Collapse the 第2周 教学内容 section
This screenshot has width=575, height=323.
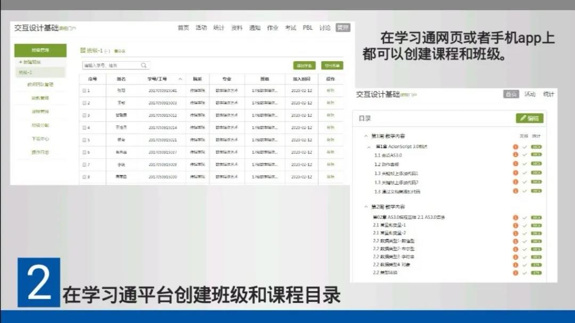pos(366,207)
